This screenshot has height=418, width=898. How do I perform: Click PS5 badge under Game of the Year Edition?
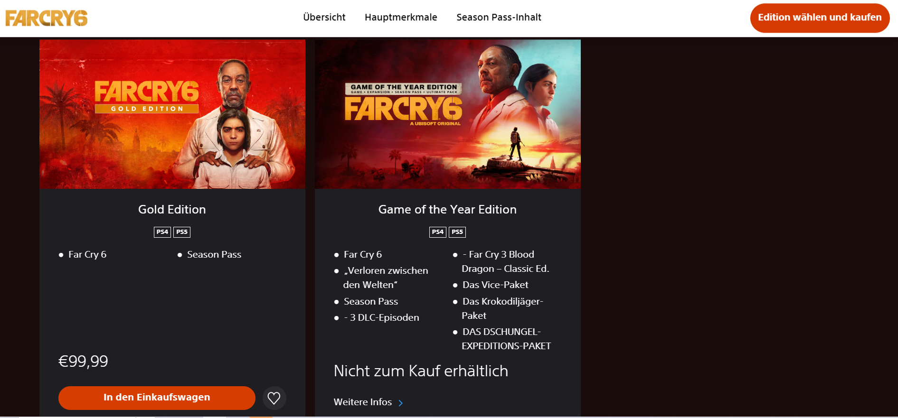(457, 232)
